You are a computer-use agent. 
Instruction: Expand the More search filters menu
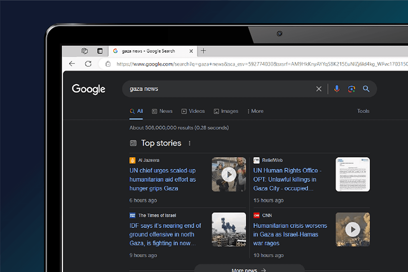(x=255, y=111)
